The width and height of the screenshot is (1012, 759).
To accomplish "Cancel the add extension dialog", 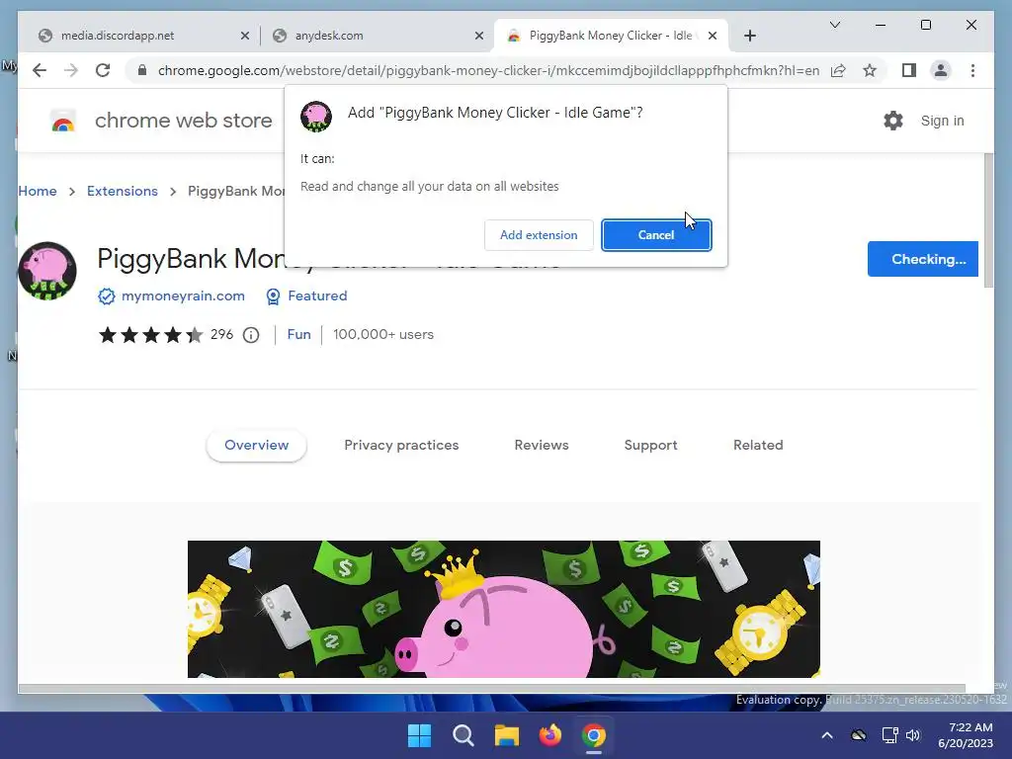I will tap(656, 235).
